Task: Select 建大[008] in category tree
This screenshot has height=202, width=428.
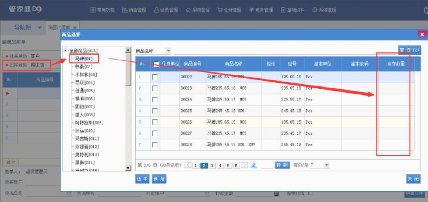Action: click(85, 114)
